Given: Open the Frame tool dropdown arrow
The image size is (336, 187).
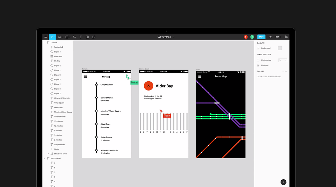Looking at the screenshot, I should 62,37.
